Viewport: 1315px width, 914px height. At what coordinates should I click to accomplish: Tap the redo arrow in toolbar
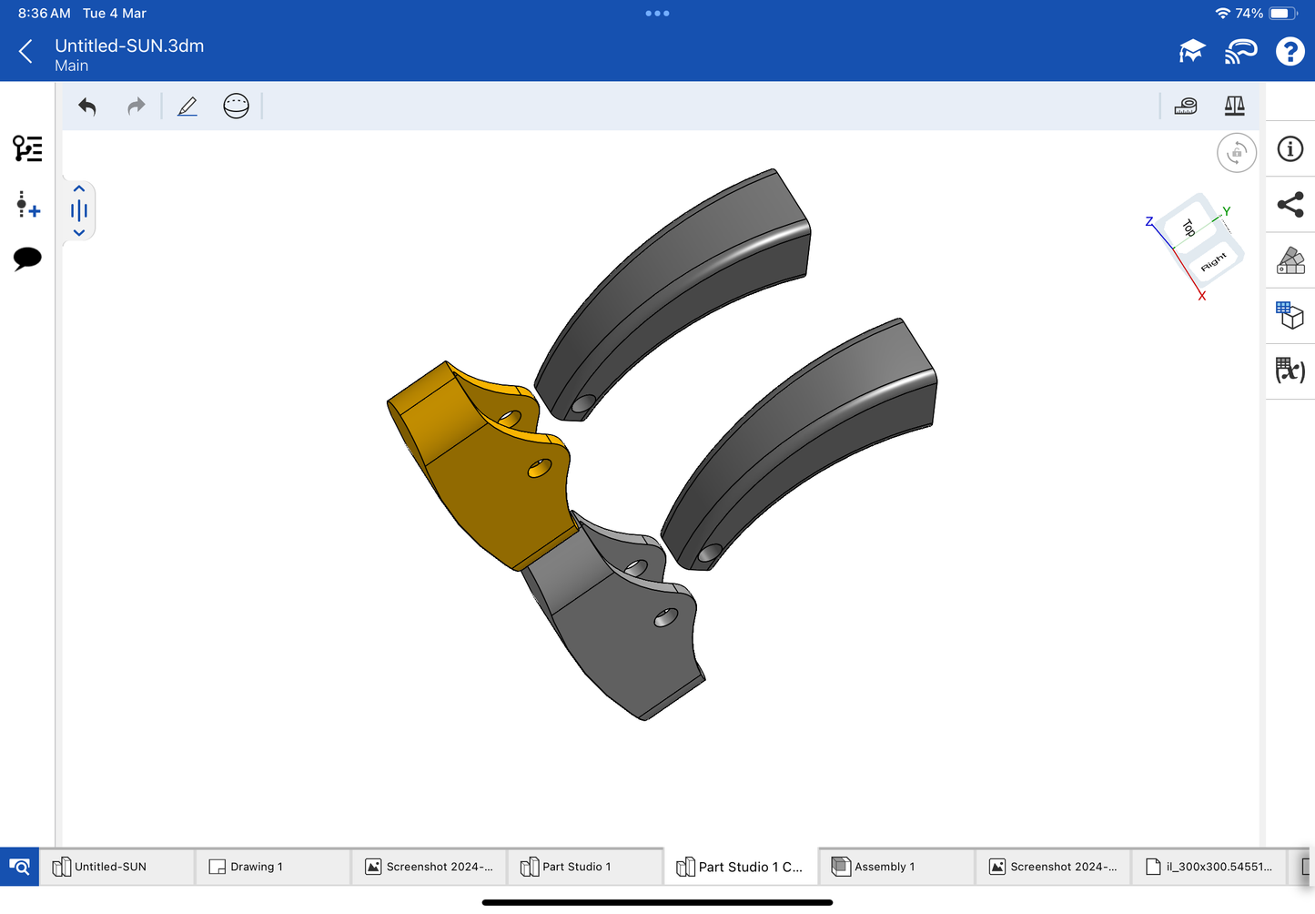click(x=136, y=107)
